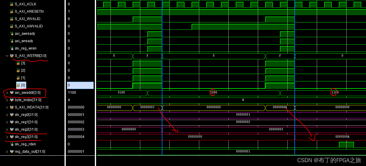Click value 00000004 in slv_reg3 value column
This screenshot has width=366, height=166.
[76, 137]
